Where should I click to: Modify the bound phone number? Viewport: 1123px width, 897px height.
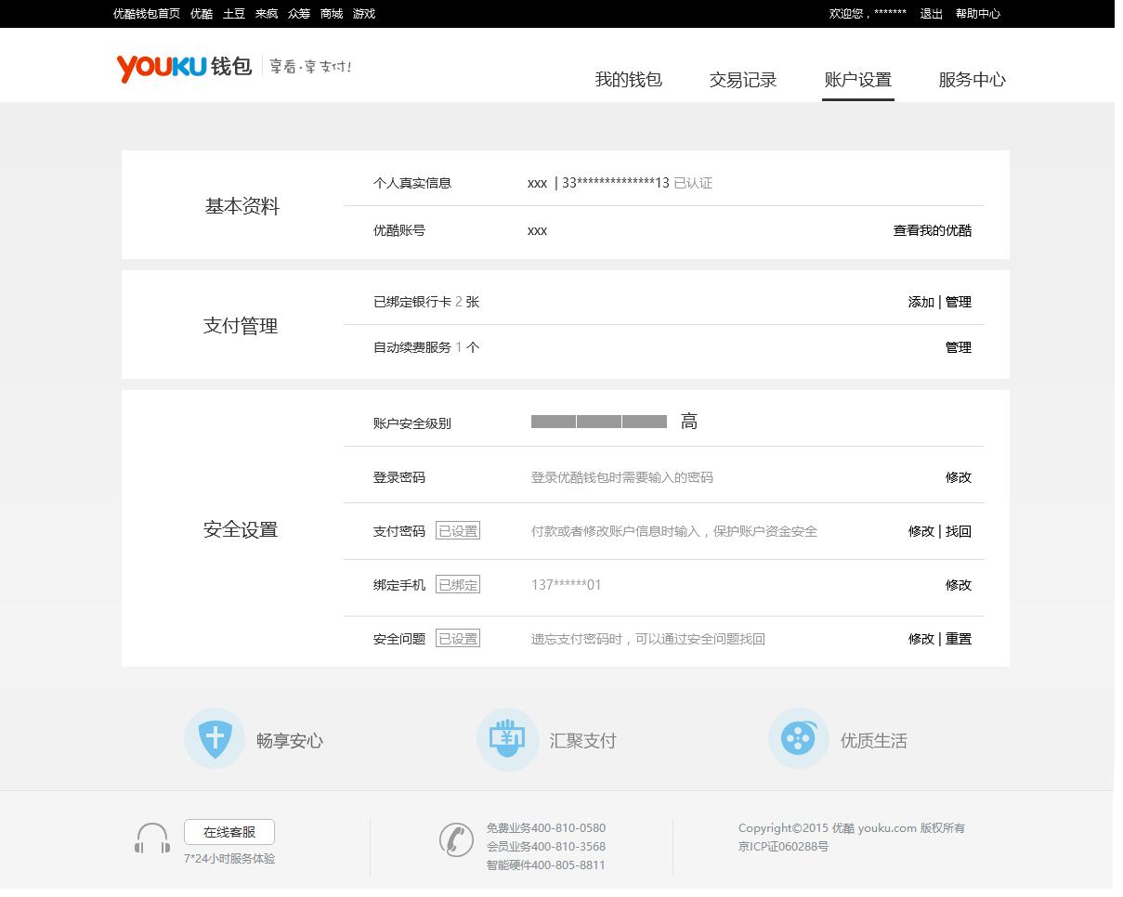tap(958, 585)
